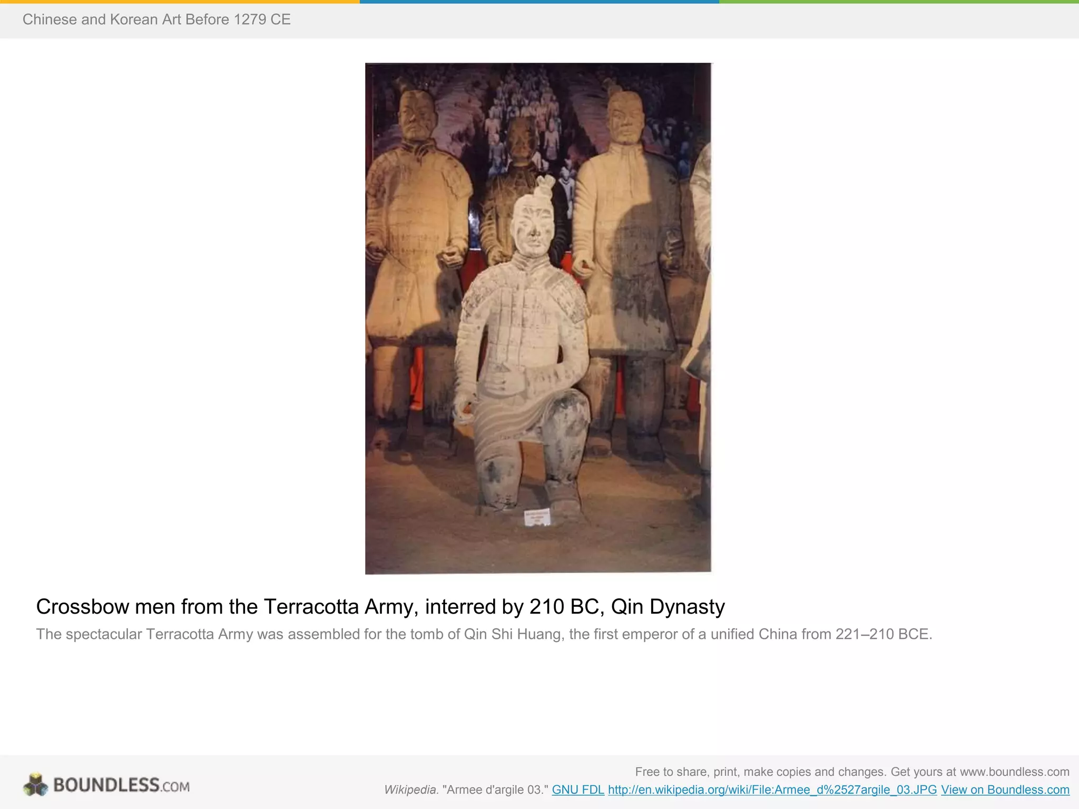
Task: Open the Wikipedia Armee d'argile file URL
Action: [772, 790]
